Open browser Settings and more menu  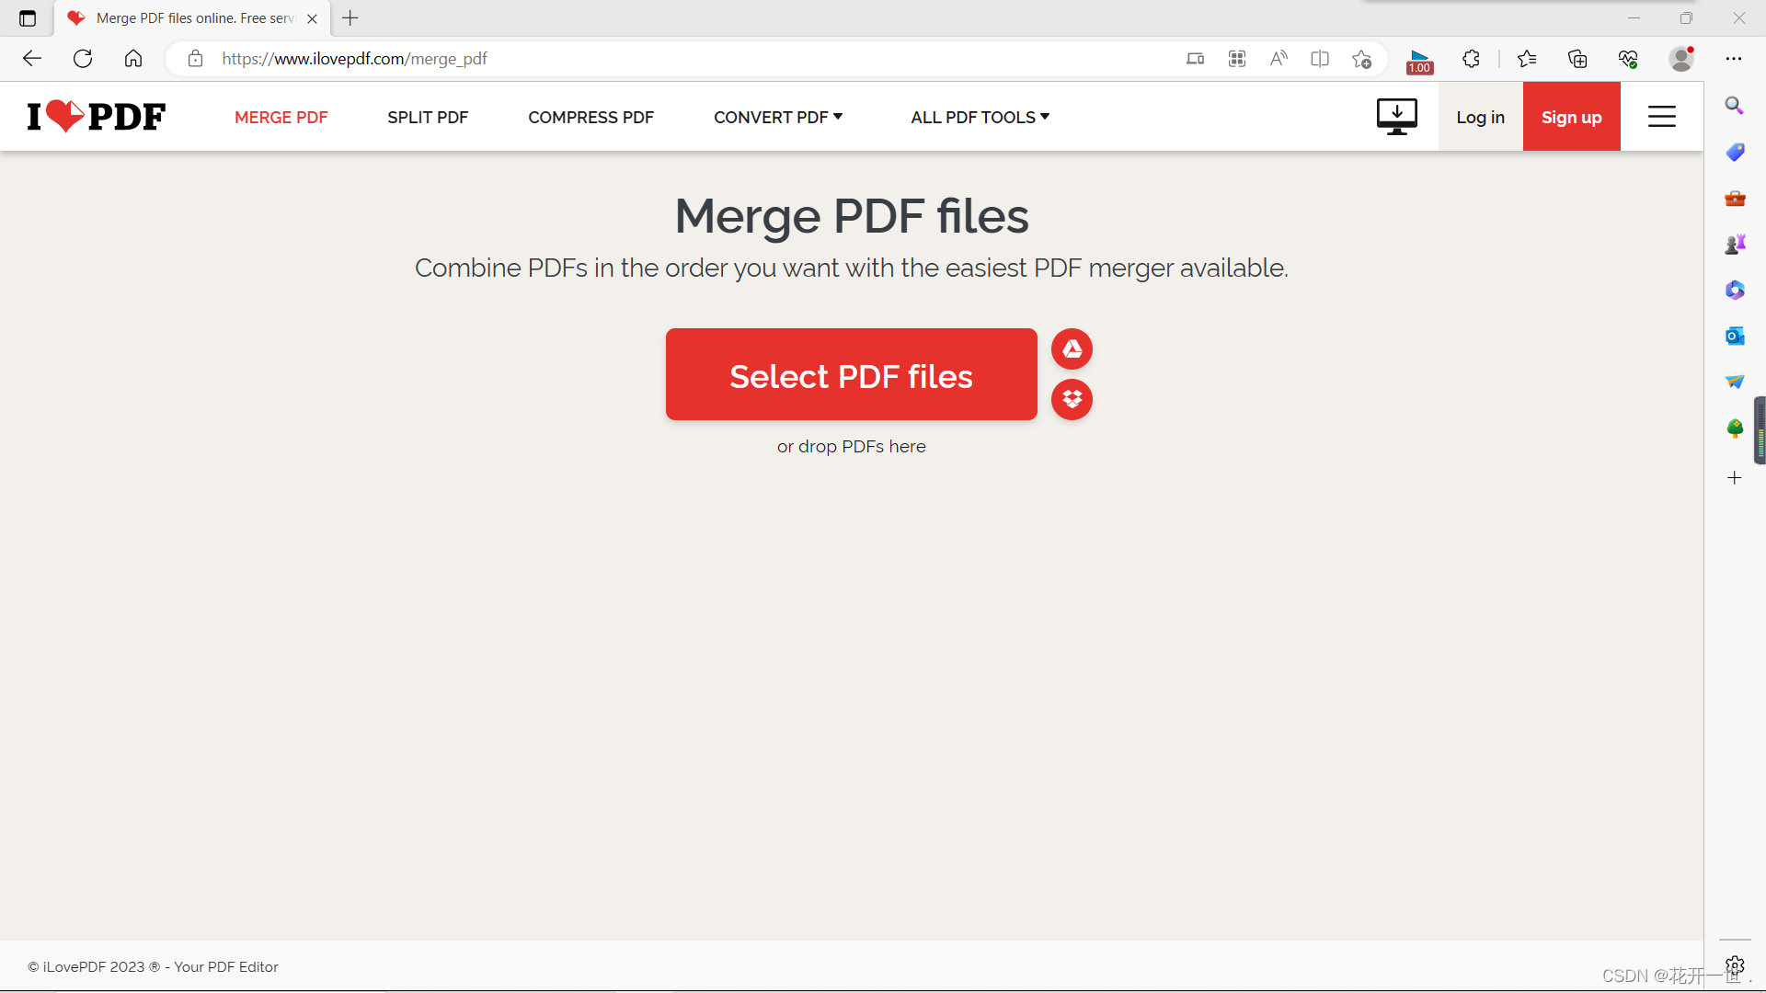coord(1734,59)
